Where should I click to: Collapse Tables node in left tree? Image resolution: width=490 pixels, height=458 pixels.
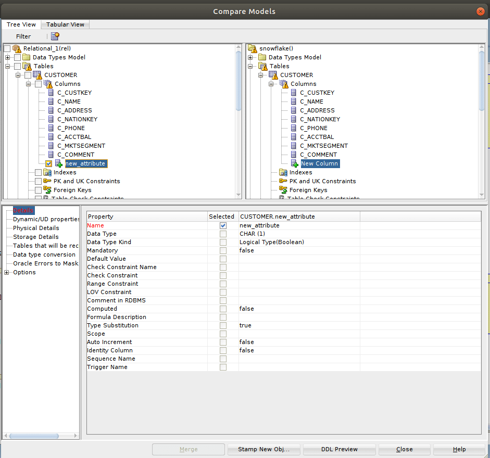click(x=7, y=66)
